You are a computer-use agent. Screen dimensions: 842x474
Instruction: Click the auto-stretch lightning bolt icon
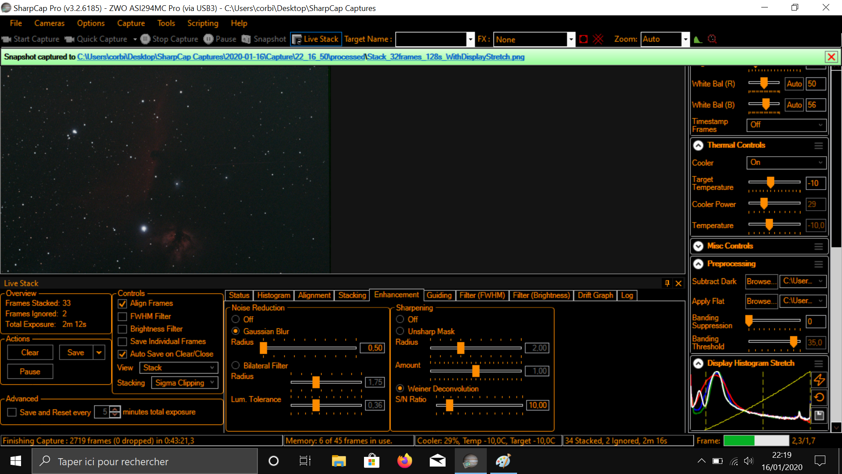[x=819, y=380]
